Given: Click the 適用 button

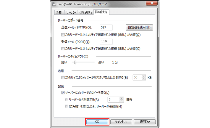Looking at the screenshot, I should pos(144,121).
